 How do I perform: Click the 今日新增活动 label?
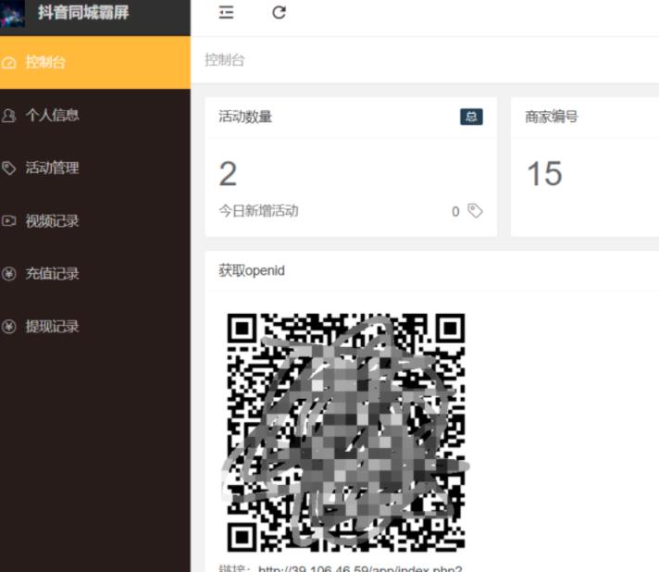pos(258,211)
